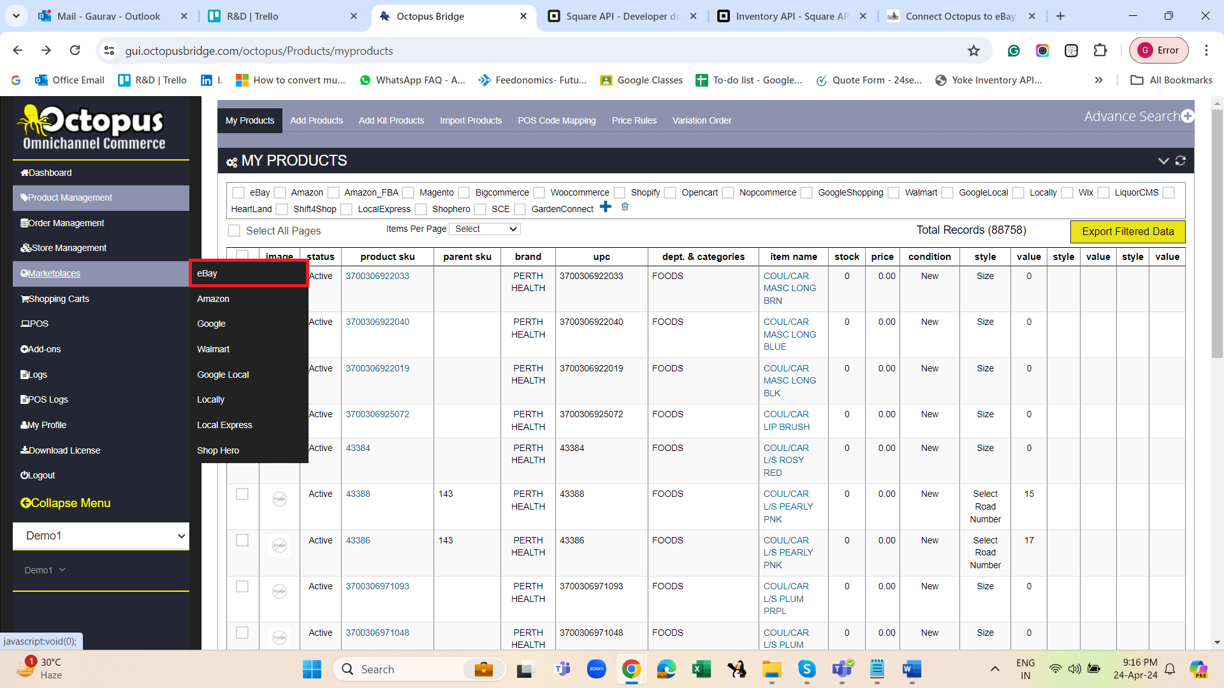Viewport: 1224px width, 688px height.
Task: Show more bookmarks with the double chevron
Action: tap(1098, 80)
